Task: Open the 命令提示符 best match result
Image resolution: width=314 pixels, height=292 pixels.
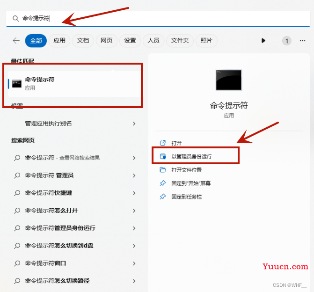Action: pos(74,84)
